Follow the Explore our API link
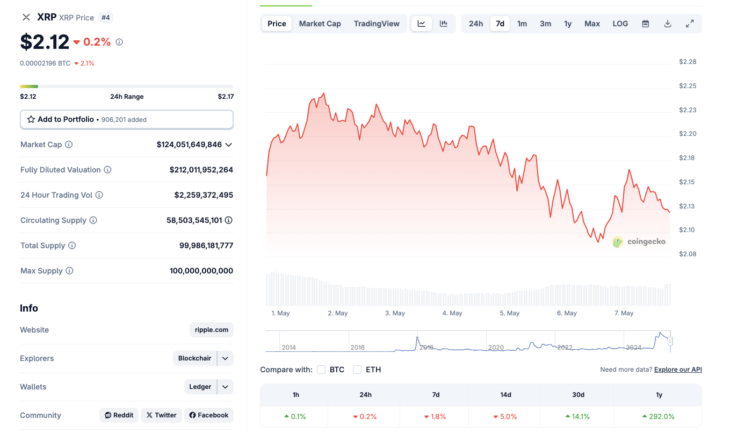This screenshot has width=752, height=433. [x=678, y=370]
